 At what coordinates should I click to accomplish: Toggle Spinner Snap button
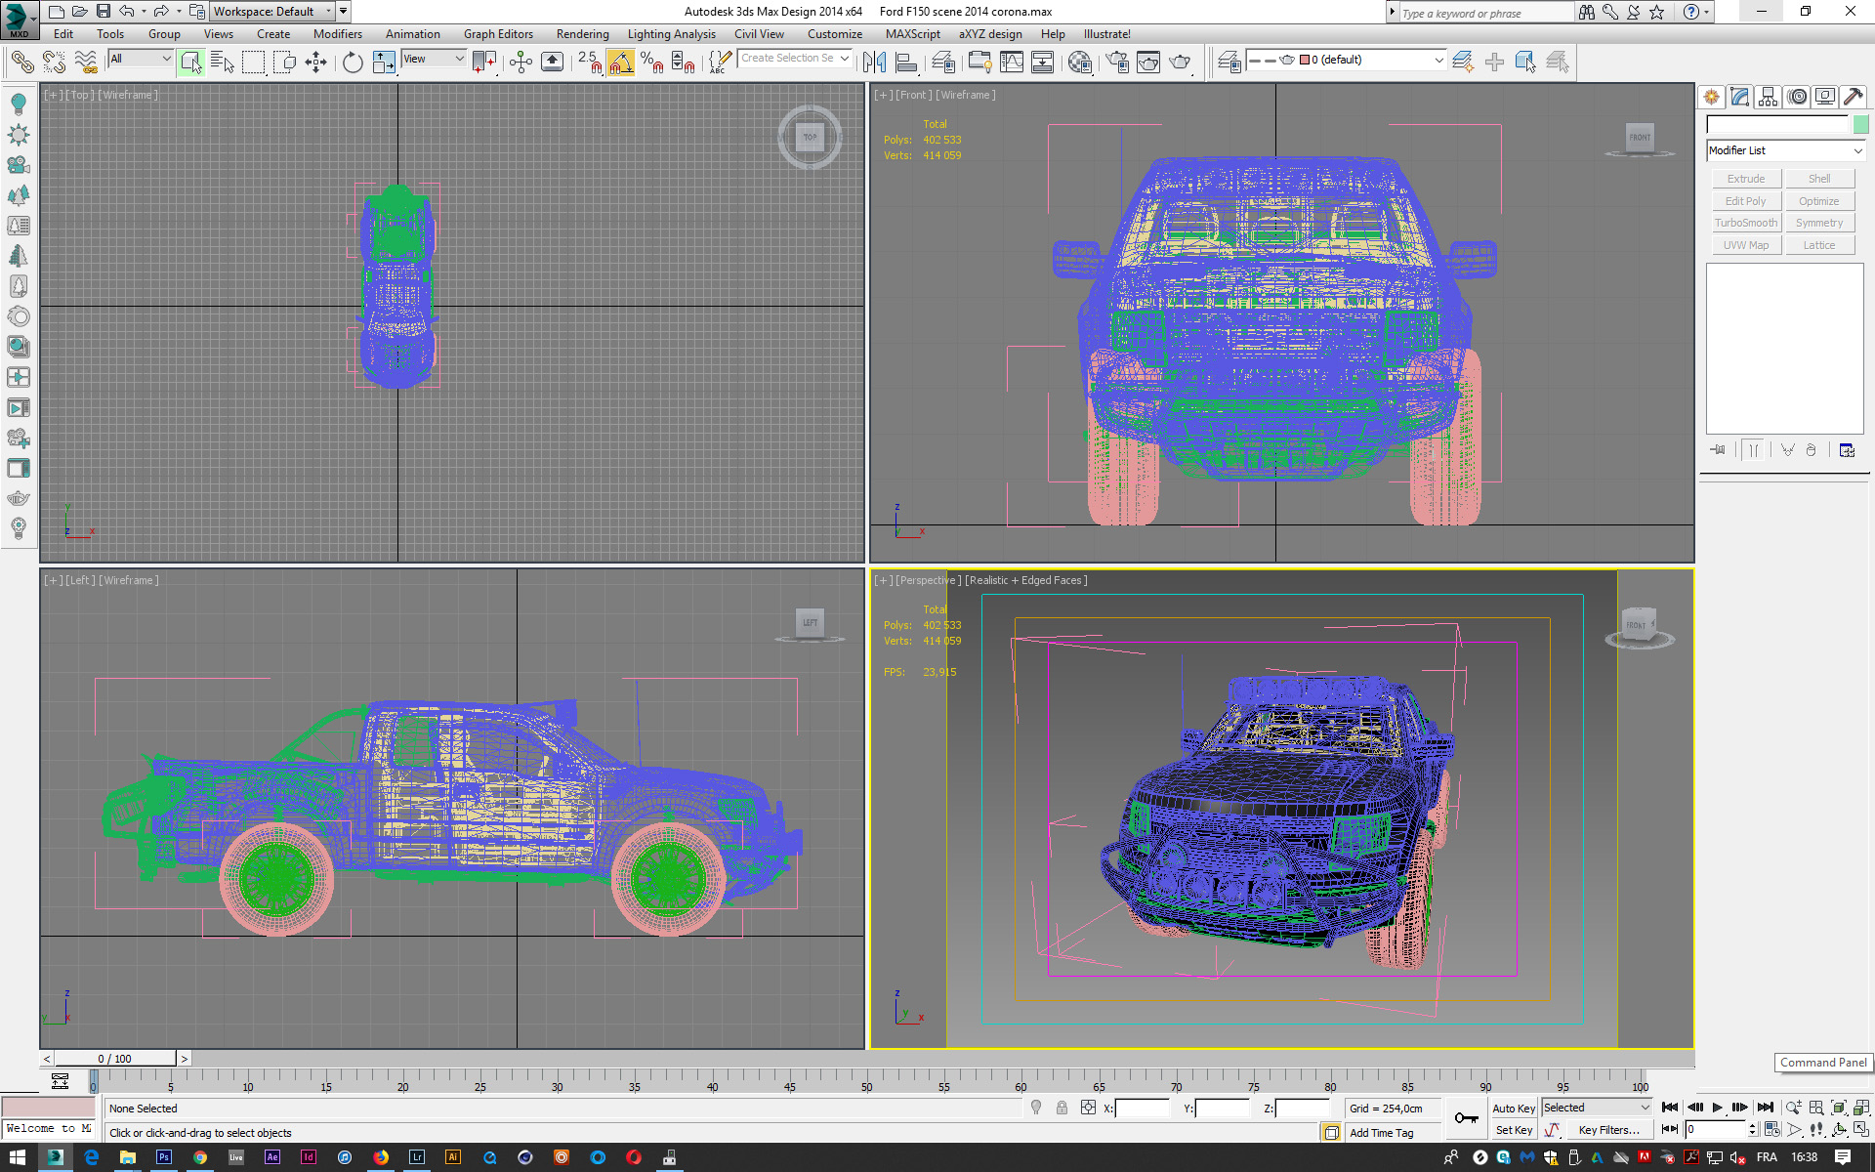coord(684,63)
